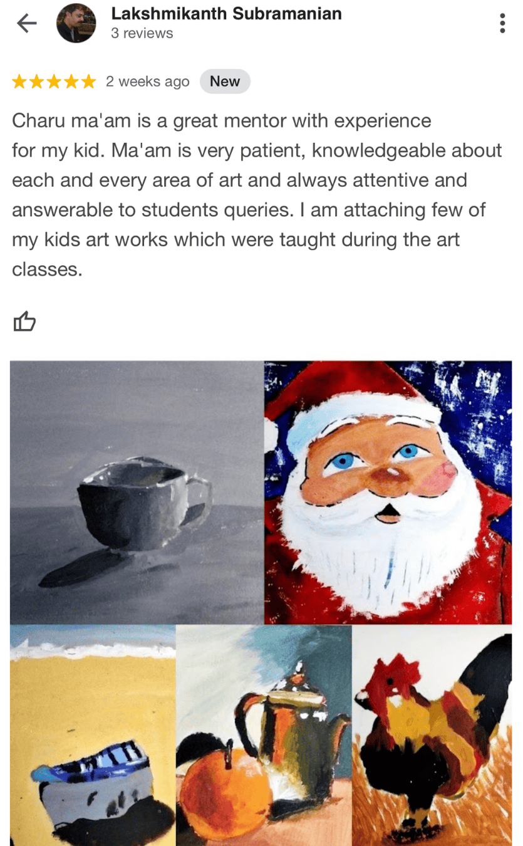Click the fourth star of the rating
The width and height of the screenshot is (523, 846).
[x=71, y=81]
